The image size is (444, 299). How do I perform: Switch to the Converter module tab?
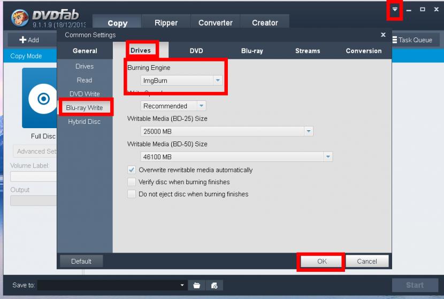point(215,22)
